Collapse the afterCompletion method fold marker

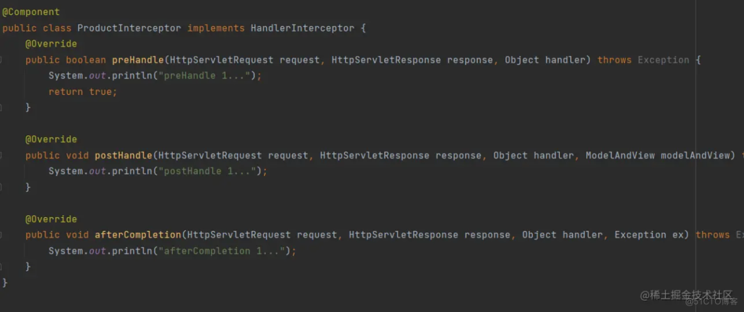pyautogui.click(x=1, y=235)
